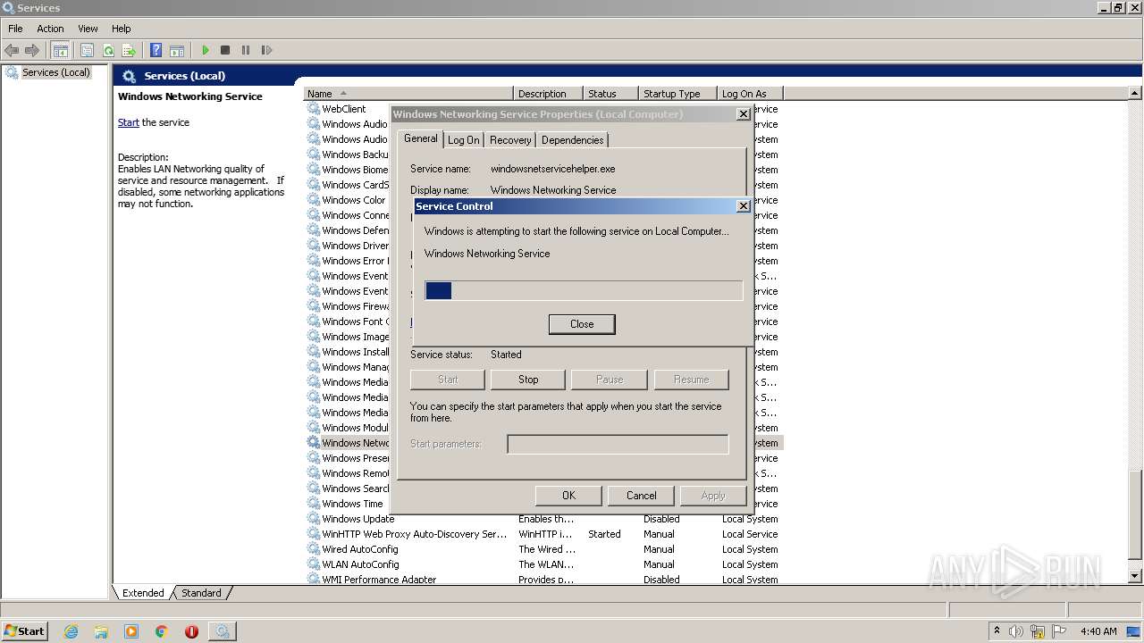The width and height of the screenshot is (1144, 643).
Task: Click the Export List toolbar icon
Action: coord(129,50)
